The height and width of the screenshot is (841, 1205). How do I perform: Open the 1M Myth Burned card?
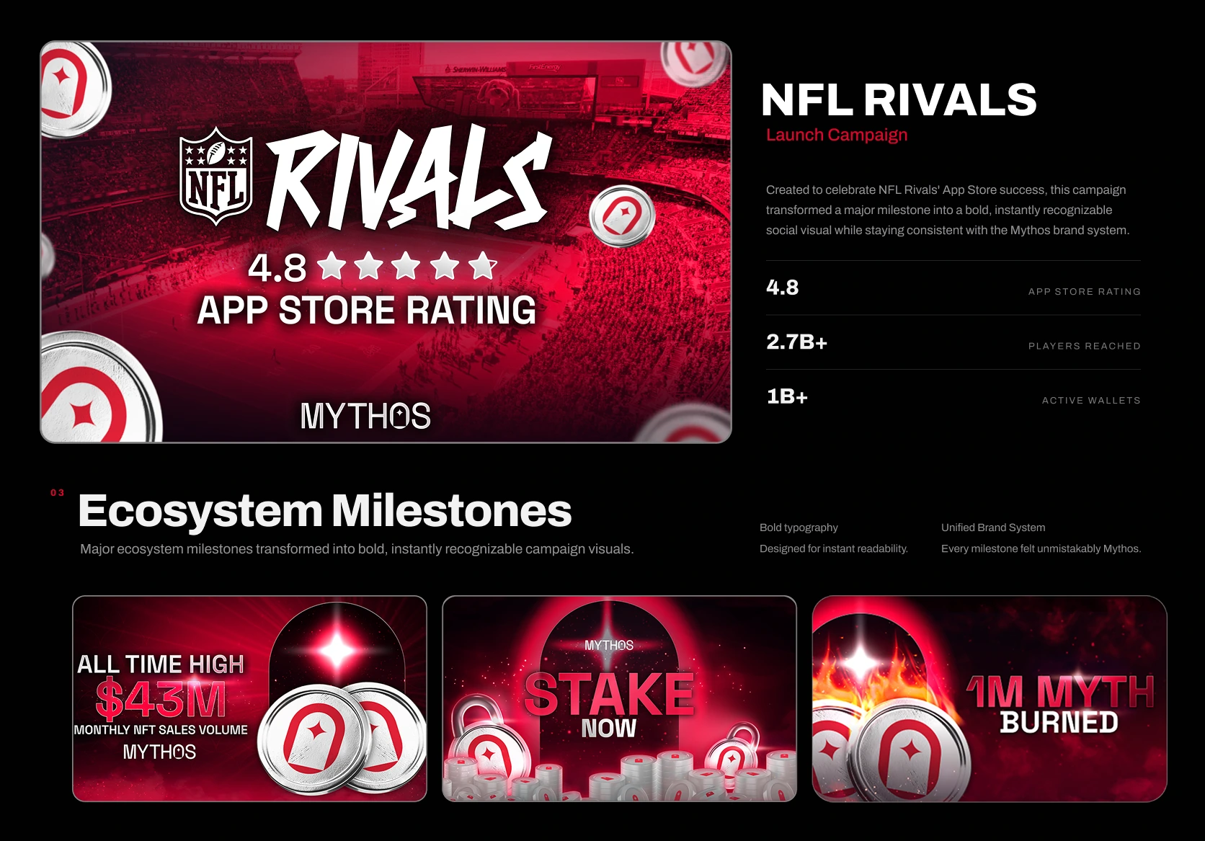[990, 698]
